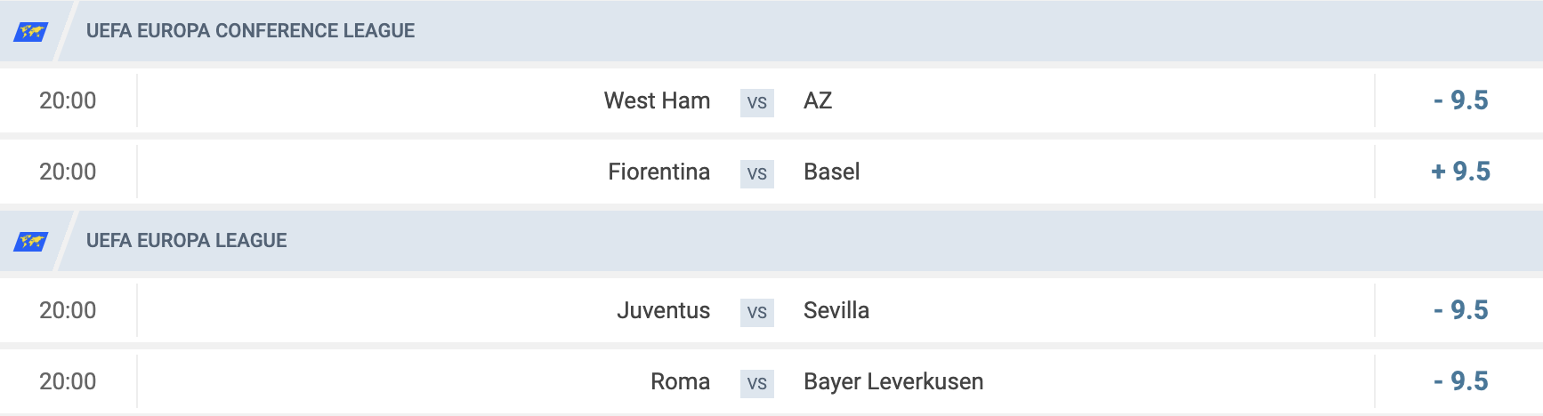Image resolution: width=1543 pixels, height=416 pixels.
Task: Choose the - 9.5 tip for Roma vs Leverkusen
Action: coord(1460,381)
